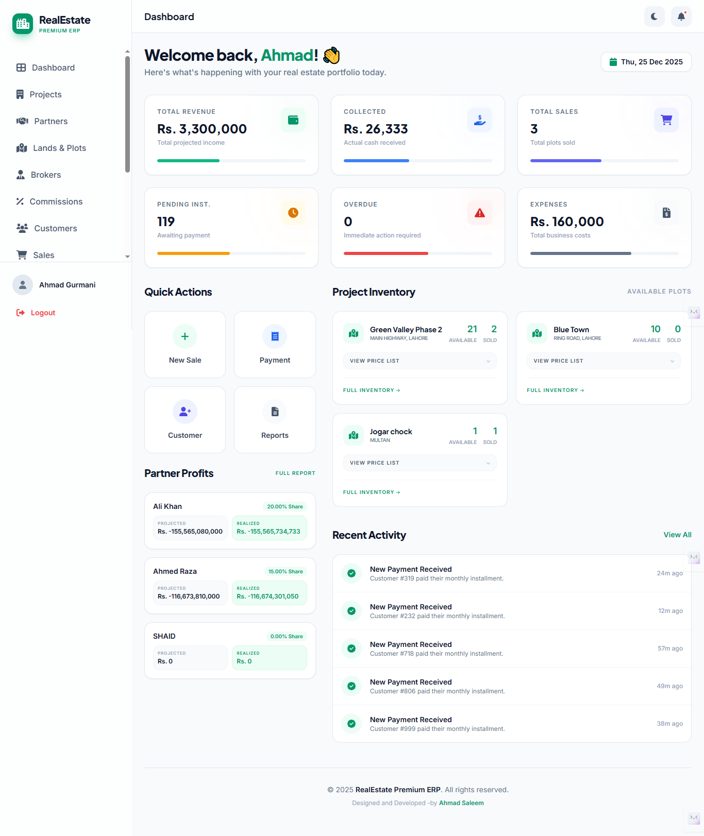Click the Ahmed Raza 15.00% Share badge

(286, 572)
